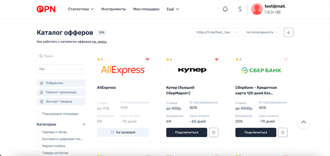Click AliExpress rating star
330x156 pixels.
(x=99, y=59)
